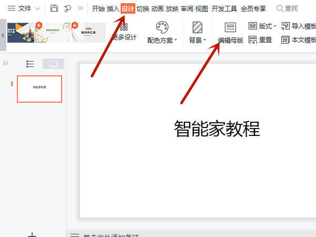Open the 放映 tab
The height and width of the screenshot is (237, 316).
pyautogui.click(x=172, y=8)
